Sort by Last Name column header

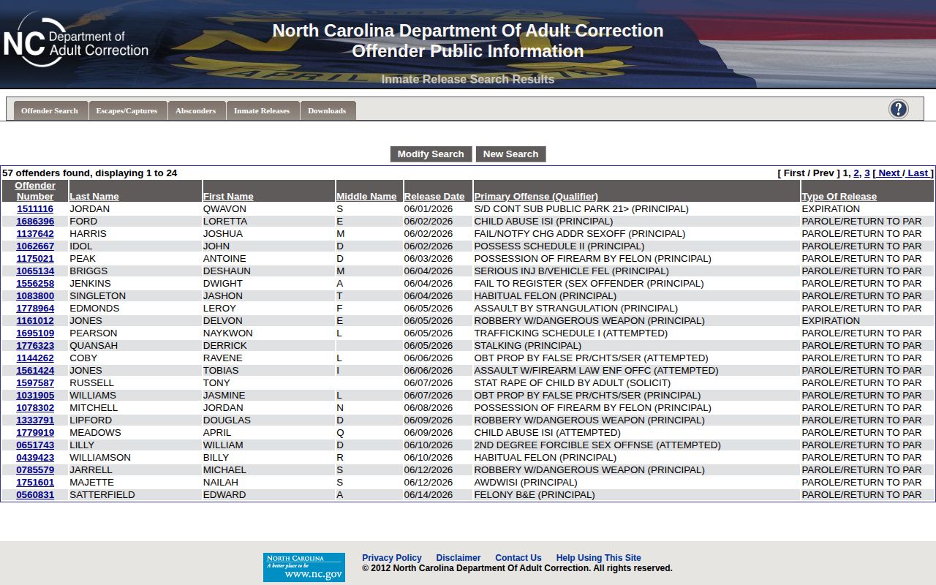point(94,196)
